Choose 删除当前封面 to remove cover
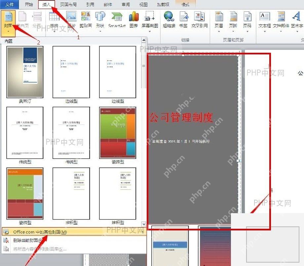304x266 pixels. click(x=74, y=240)
